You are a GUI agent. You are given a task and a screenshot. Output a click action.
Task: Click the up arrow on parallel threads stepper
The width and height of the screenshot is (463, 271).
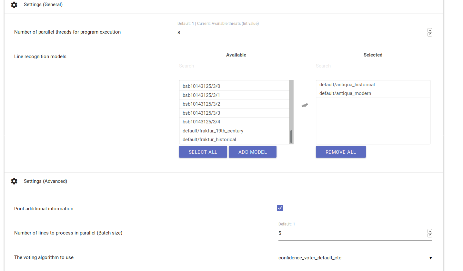pos(429,30)
